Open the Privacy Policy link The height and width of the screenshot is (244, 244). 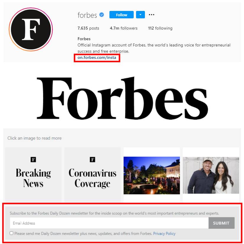(x=164, y=233)
